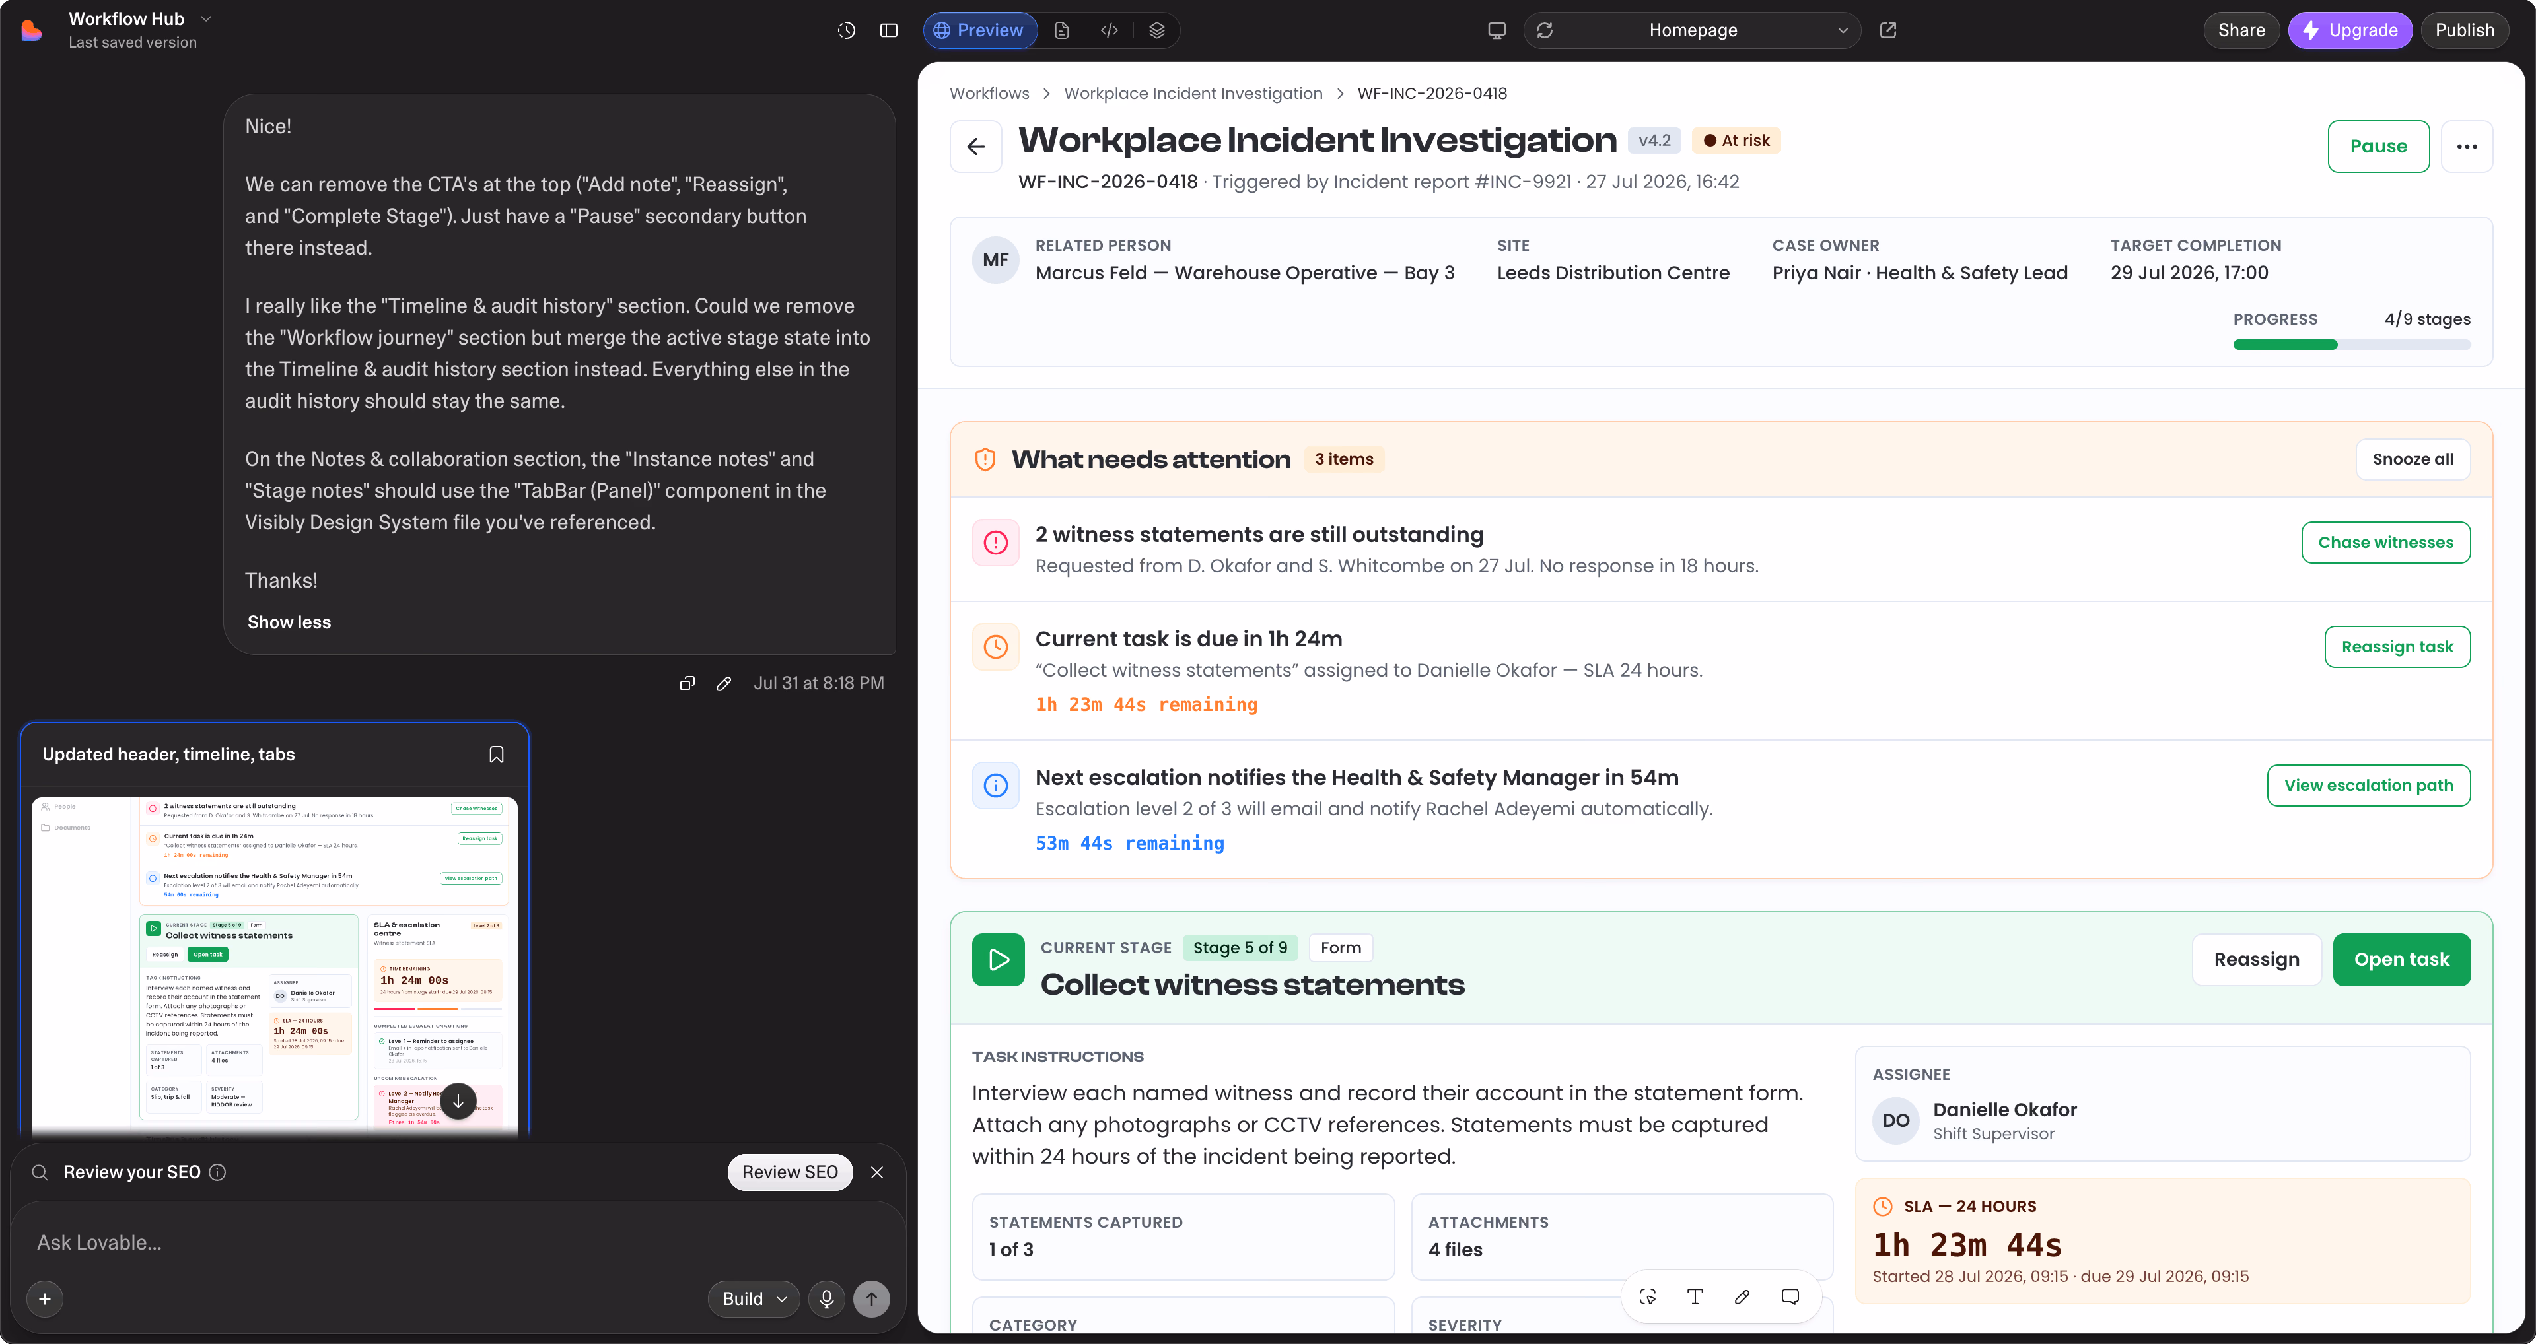
Task: Open the layers stack icon
Action: click(x=1157, y=30)
